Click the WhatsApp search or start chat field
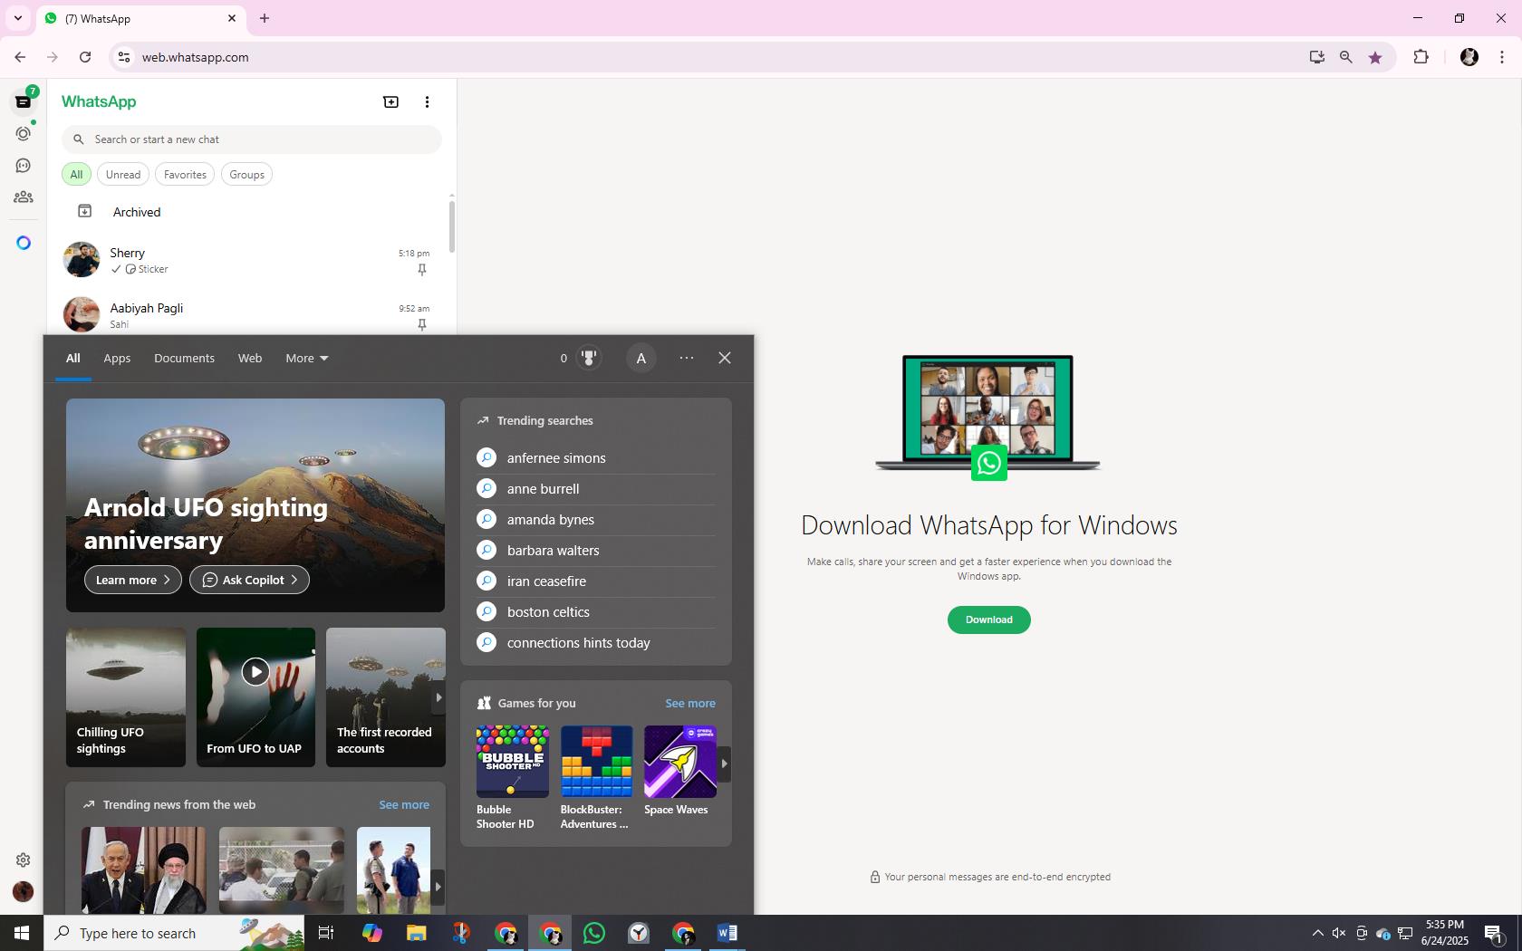Screen dimensions: 1522x951 pyautogui.click(x=252, y=139)
